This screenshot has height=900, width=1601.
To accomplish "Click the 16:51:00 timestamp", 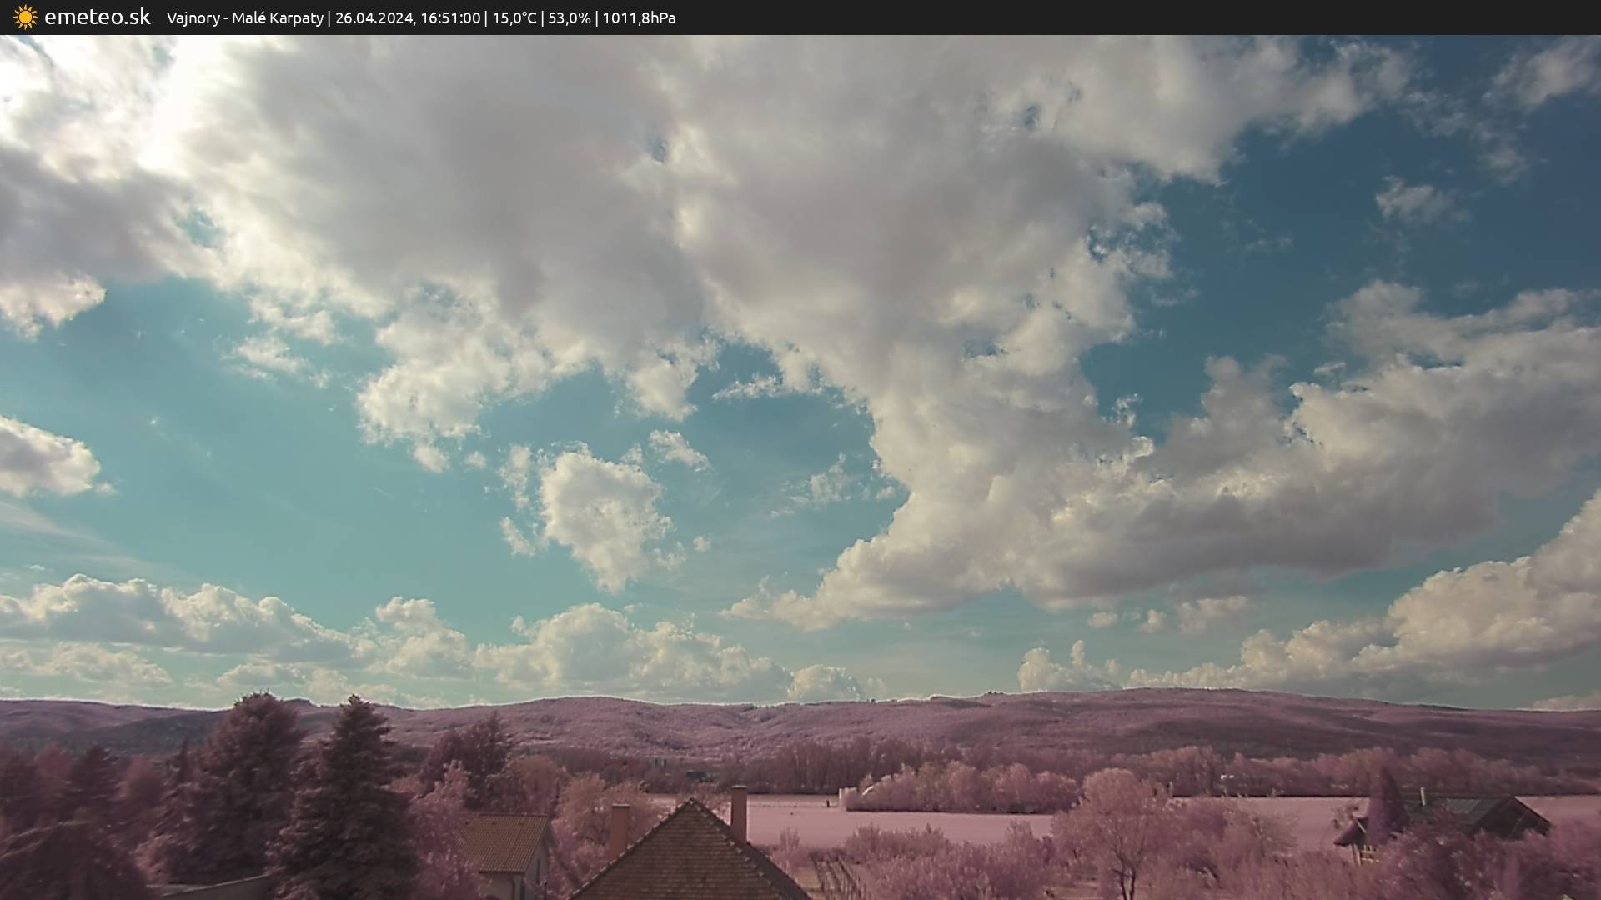I will tap(450, 17).
